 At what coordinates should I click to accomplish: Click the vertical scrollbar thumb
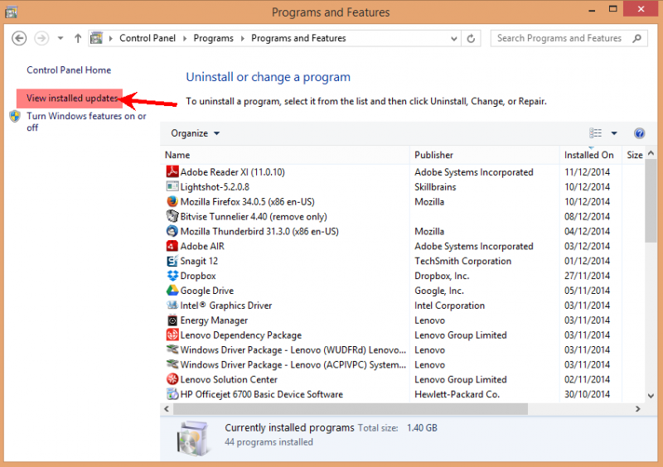pos(651,201)
